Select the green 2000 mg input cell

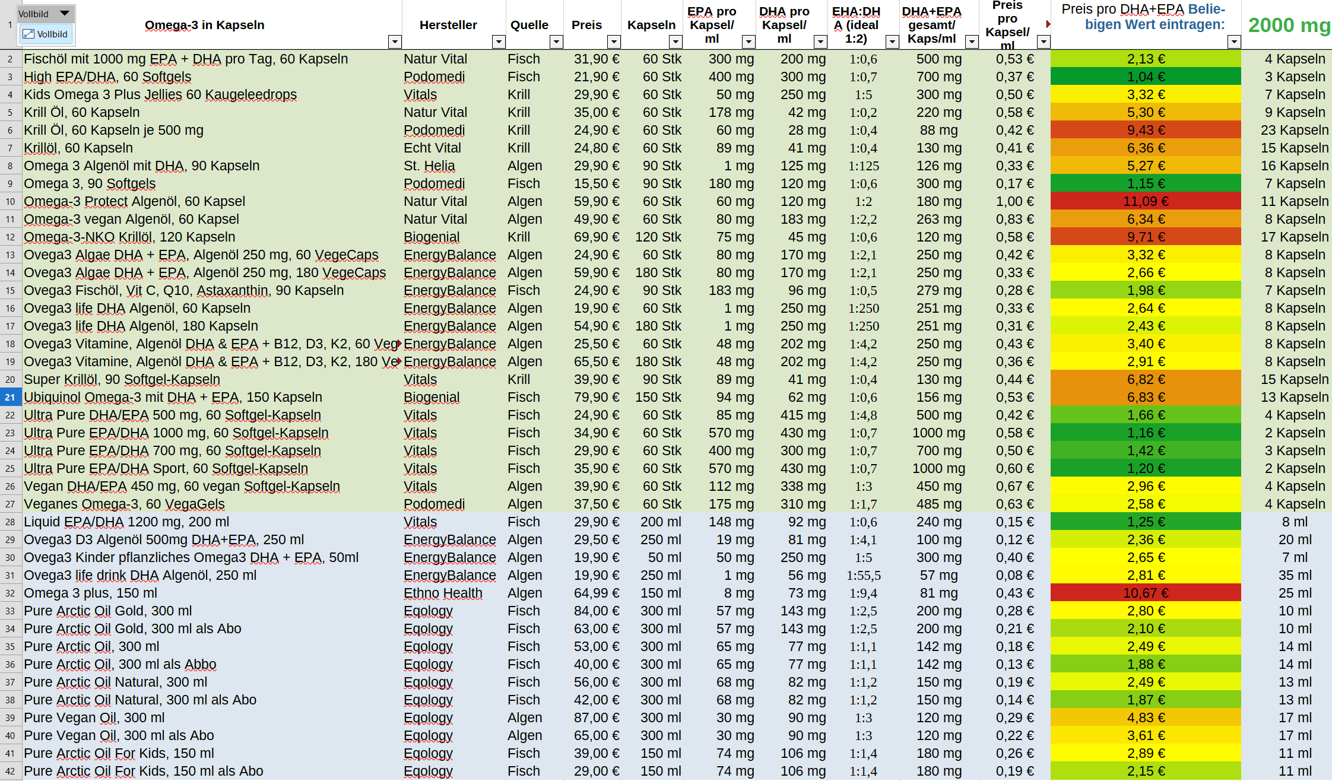tap(1287, 25)
